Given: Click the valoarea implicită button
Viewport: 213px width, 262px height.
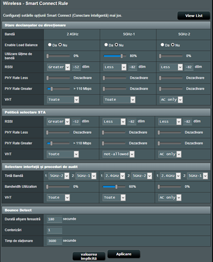Looking at the screenshot, I should pos(89,256).
